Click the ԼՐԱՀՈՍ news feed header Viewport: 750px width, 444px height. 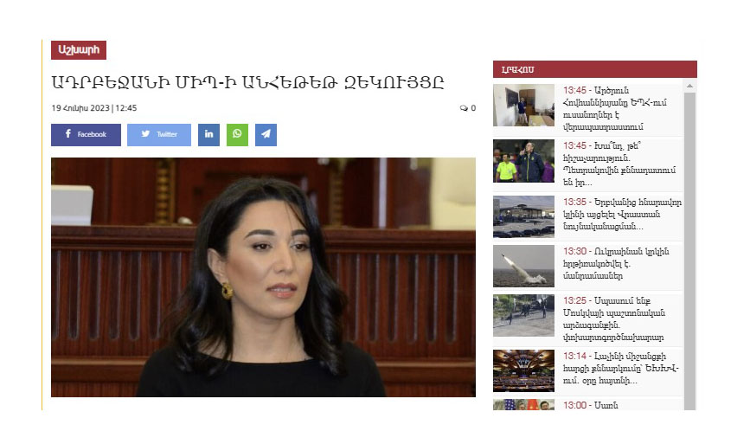(x=594, y=69)
